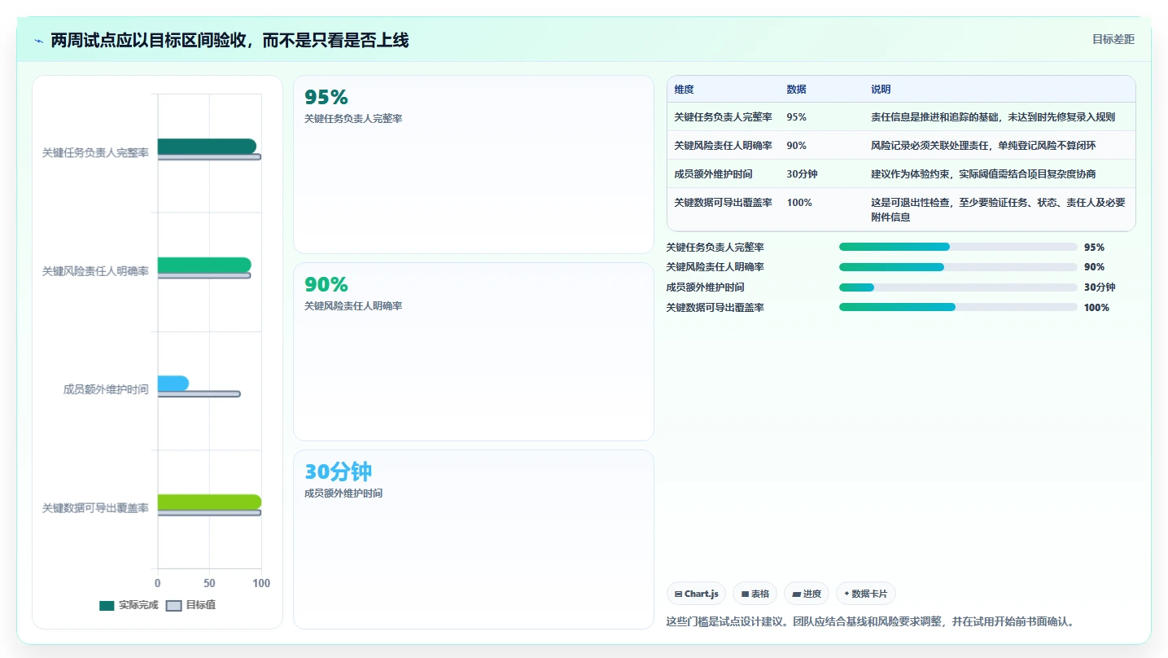Click the description starting 建议作为体验约束
This screenshot has width=1168, height=658.
click(x=983, y=174)
